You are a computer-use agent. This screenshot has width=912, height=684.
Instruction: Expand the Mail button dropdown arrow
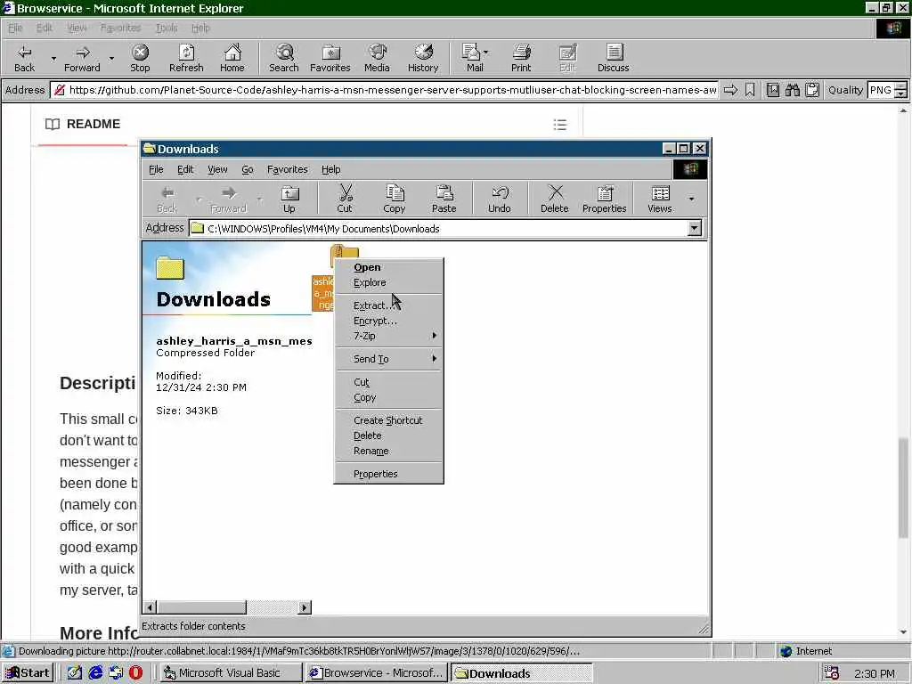coord(486,53)
